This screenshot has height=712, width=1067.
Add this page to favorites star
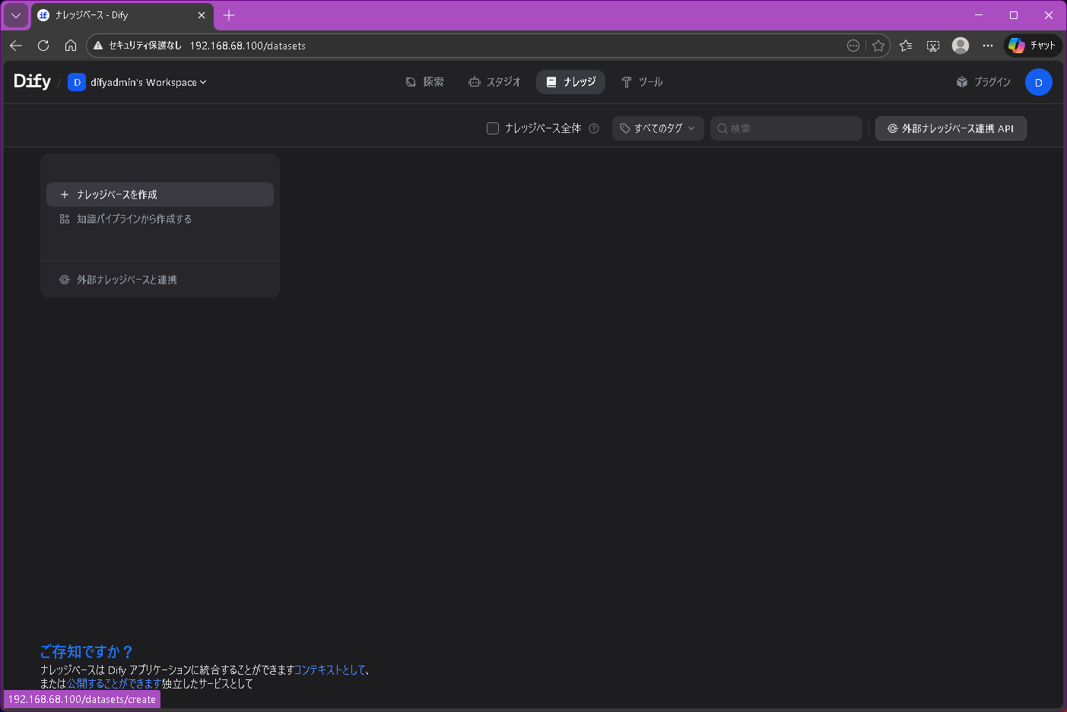click(878, 46)
